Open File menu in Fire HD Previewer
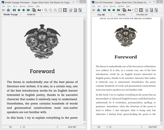The image size is (164, 130). [x=94, y=6]
